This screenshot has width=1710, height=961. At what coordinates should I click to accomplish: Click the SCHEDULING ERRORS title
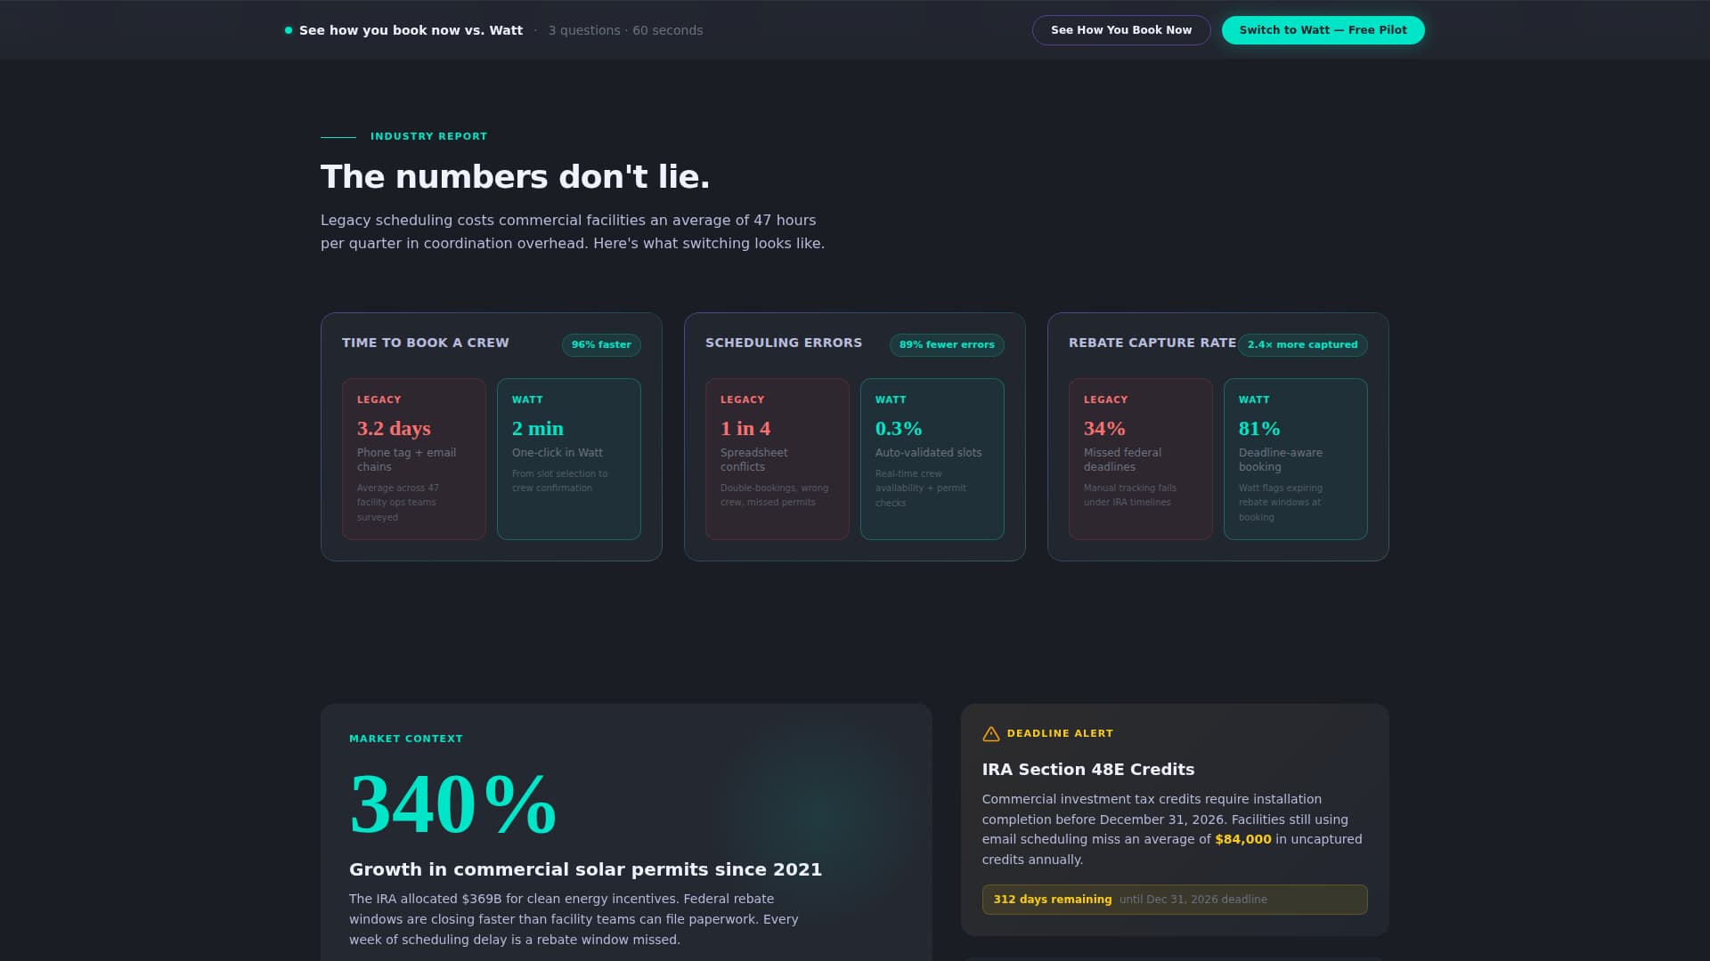784,343
